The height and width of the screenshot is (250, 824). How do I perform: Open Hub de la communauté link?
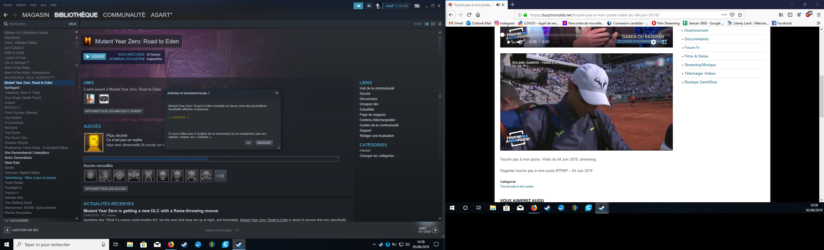(377, 88)
